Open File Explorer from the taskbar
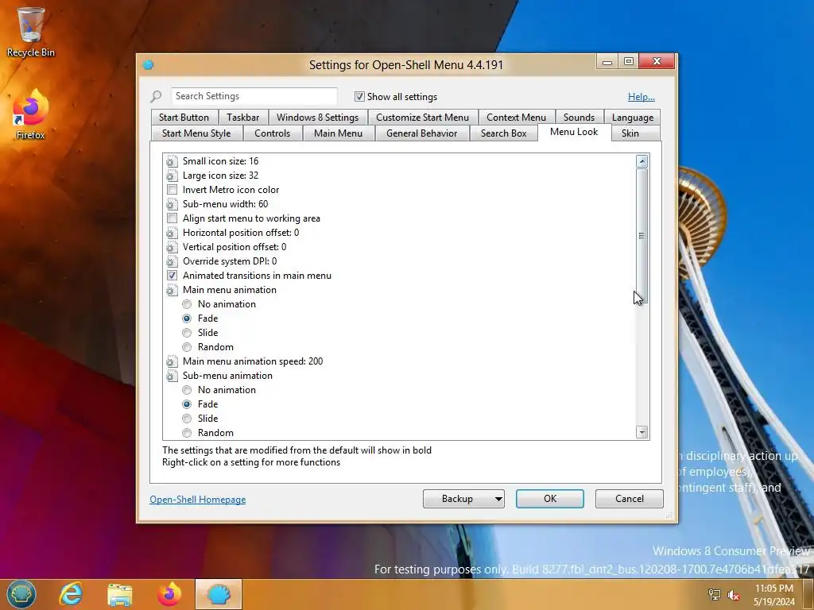The height and width of the screenshot is (610, 814). tap(120, 594)
